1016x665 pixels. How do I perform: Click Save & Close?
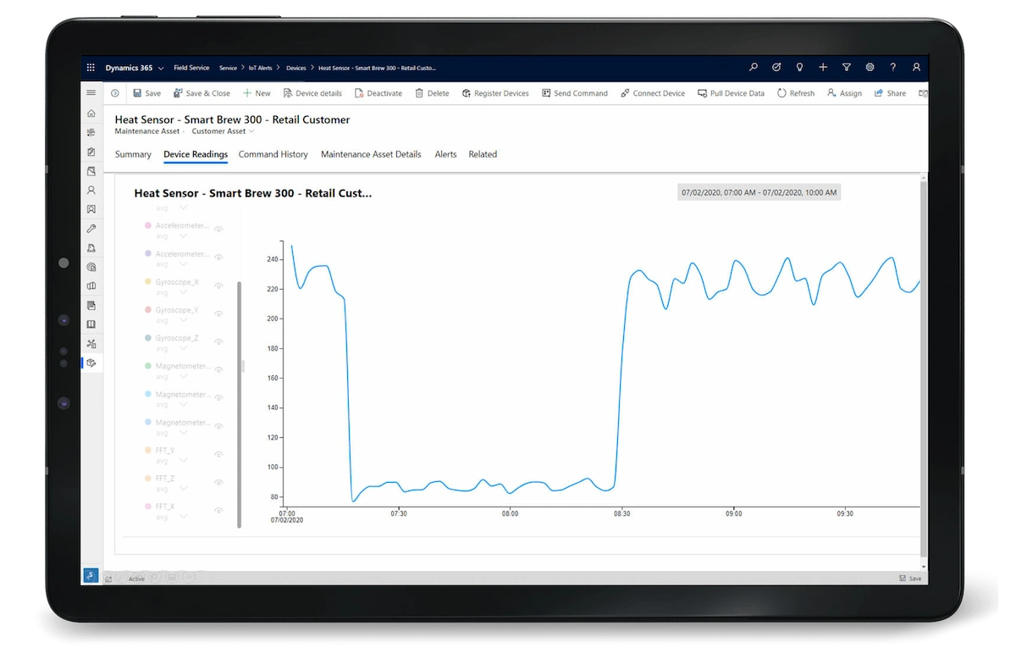click(x=202, y=93)
